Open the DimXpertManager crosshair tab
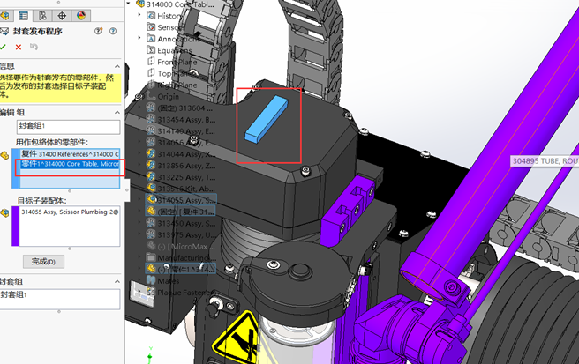 pyautogui.click(x=62, y=16)
